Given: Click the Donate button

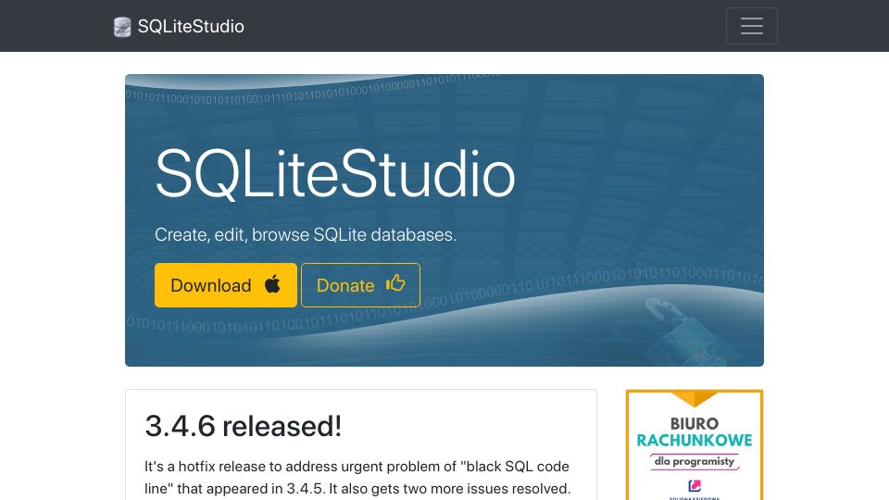Looking at the screenshot, I should point(360,285).
